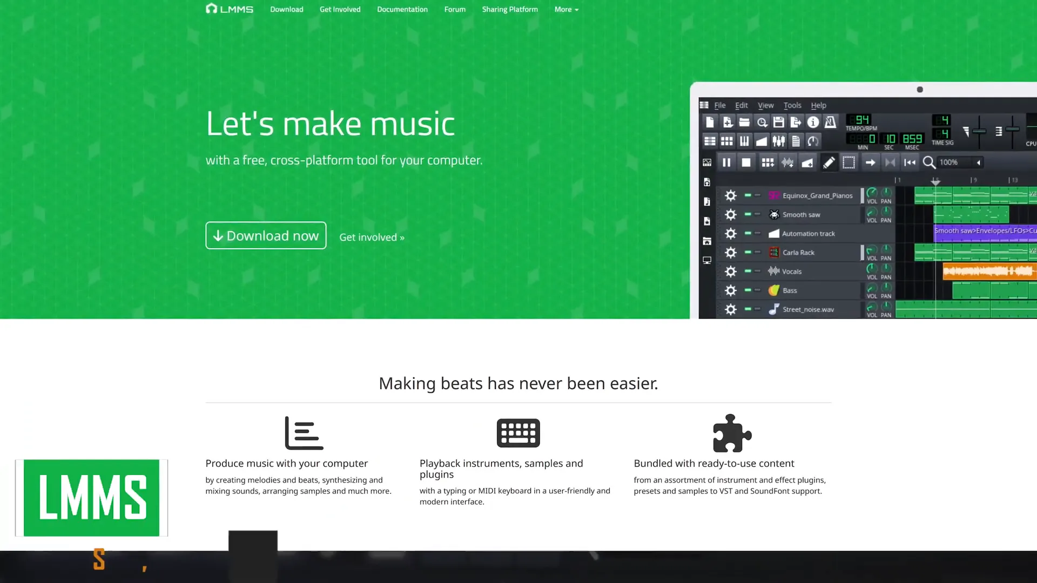Open the gear actions menu for Vocals
The width and height of the screenshot is (1037, 583).
coord(730,271)
